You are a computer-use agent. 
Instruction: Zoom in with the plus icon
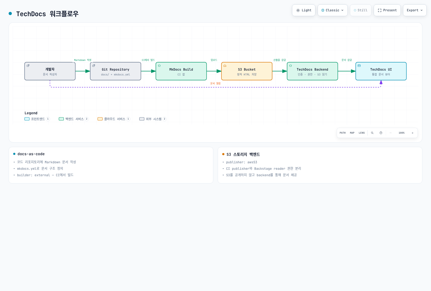coord(412,133)
